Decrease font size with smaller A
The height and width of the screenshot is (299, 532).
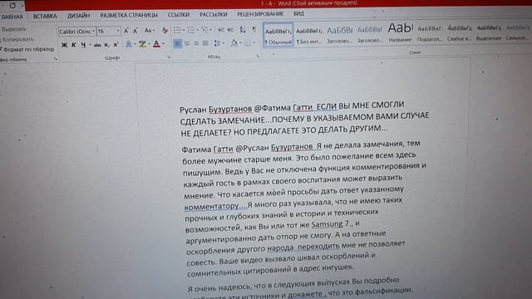tap(135, 31)
